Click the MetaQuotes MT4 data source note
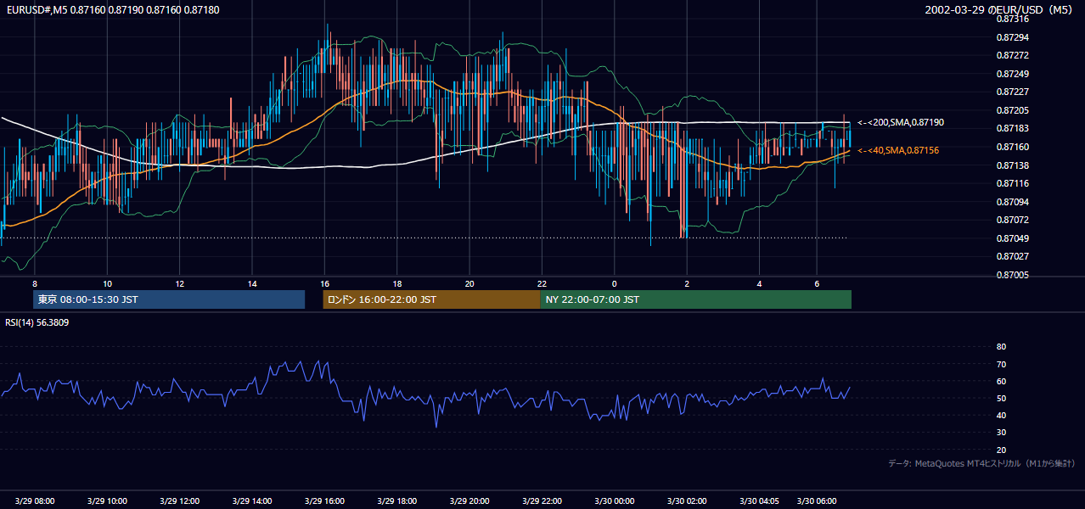 pyautogui.click(x=981, y=464)
